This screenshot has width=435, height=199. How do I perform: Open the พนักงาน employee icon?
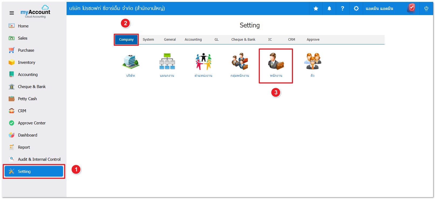pyautogui.click(x=276, y=62)
